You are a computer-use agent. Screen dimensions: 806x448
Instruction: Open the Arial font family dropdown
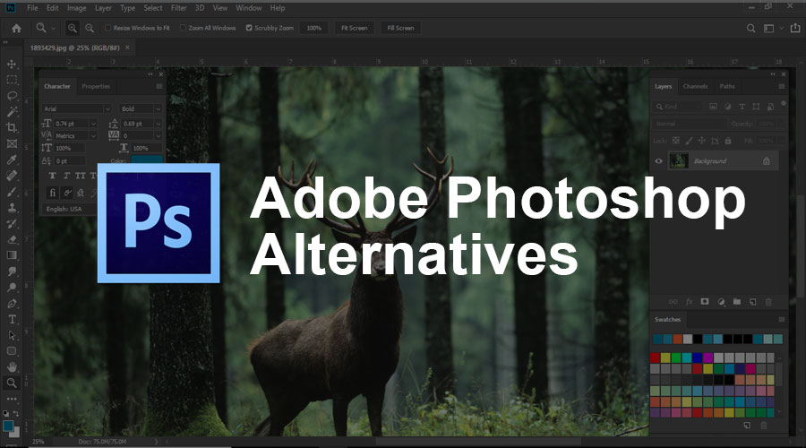click(x=76, y=108)
